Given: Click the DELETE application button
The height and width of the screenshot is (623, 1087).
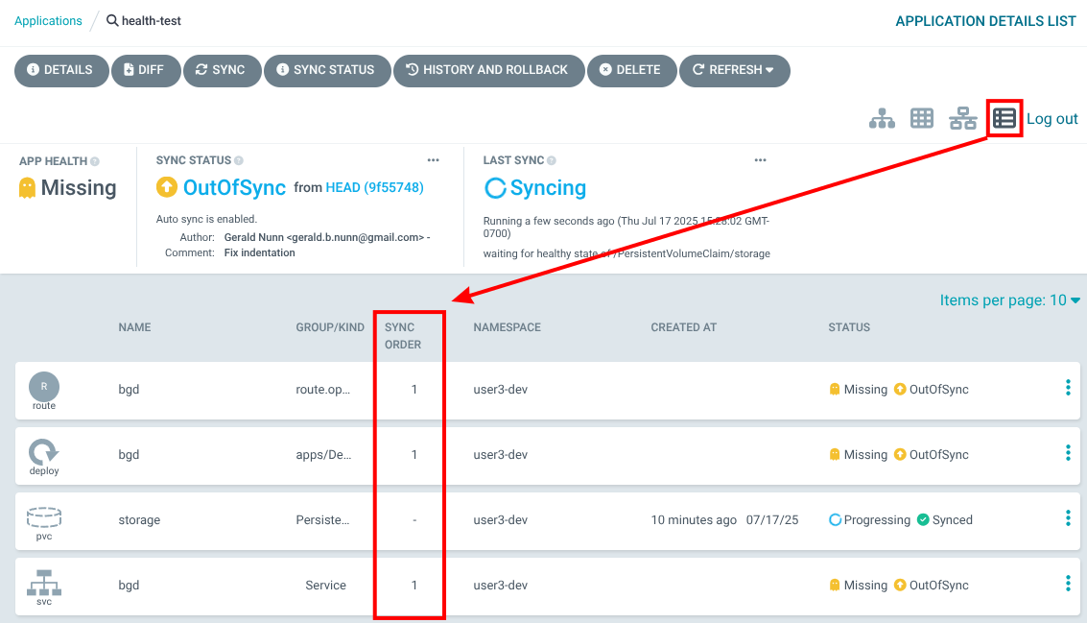Looking at the screenshot, I should [x=631, y=70].
